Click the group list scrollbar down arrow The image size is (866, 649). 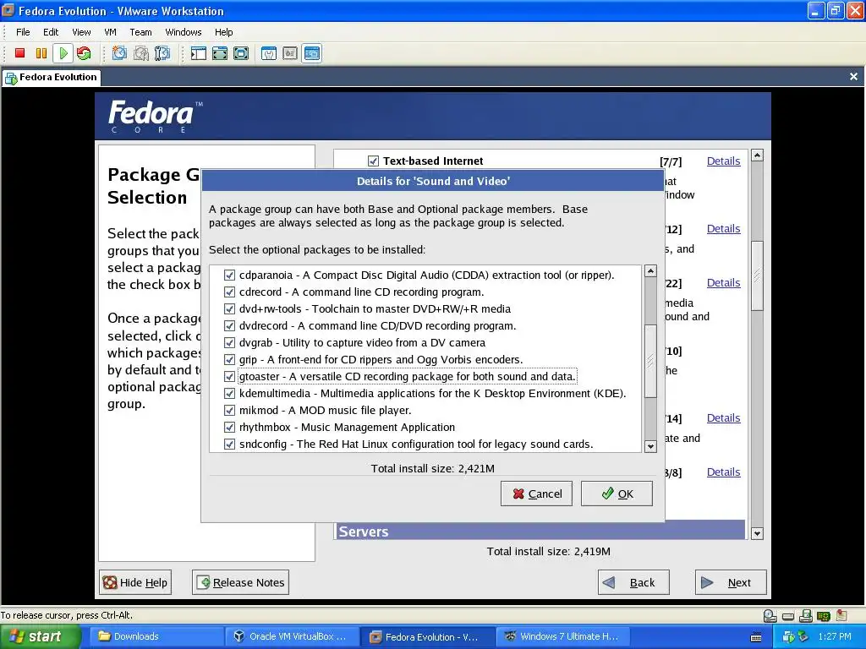click(757, 534)
